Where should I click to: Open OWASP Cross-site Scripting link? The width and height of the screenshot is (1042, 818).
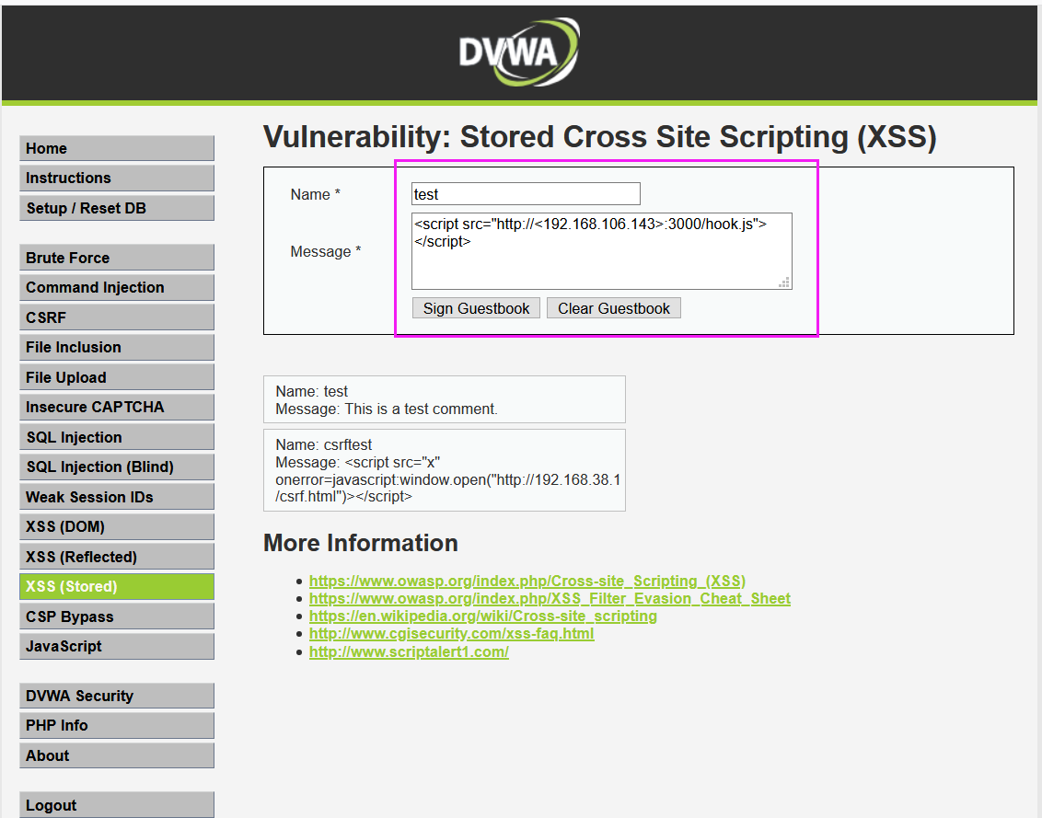pos(527,581)
